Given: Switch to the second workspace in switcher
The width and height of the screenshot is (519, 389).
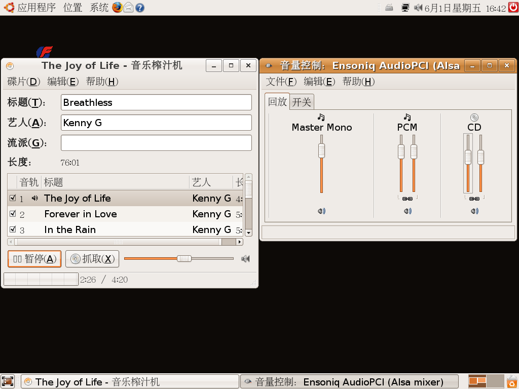Looking at the screenshot, I should (x=496, y=381).
